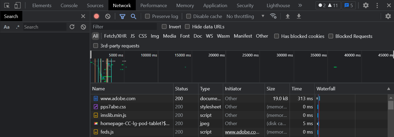Screen dimensions: 394x137
Task: Import HAR file with upload arrow
Action: point(287,16)
